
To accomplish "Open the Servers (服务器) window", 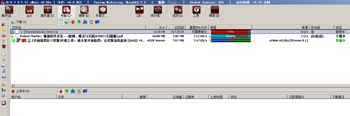I will (x=48, y=11).
